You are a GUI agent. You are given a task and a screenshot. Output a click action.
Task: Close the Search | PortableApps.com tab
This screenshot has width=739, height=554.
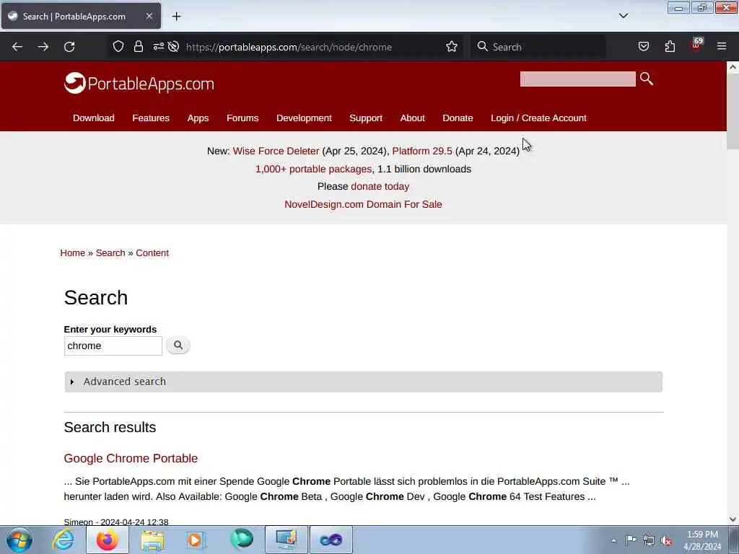pyautogui.click(x=149, y=16)
